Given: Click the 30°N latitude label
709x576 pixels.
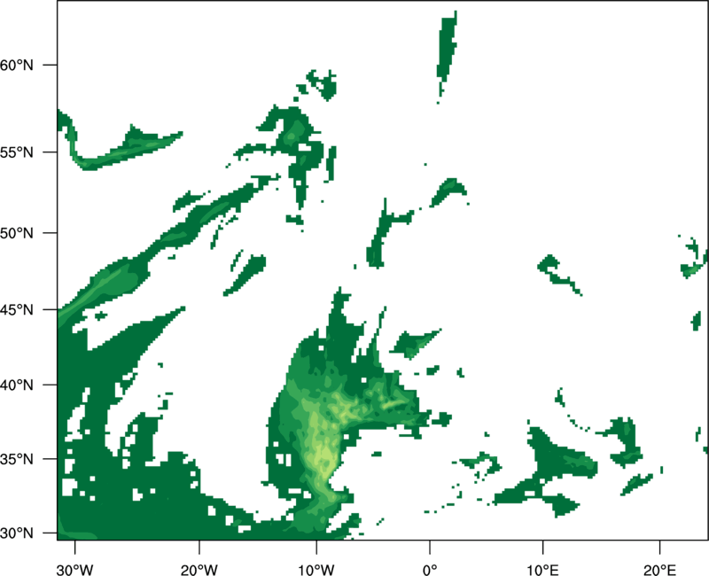Looking at the screenshot, I should tap(17, 533).
